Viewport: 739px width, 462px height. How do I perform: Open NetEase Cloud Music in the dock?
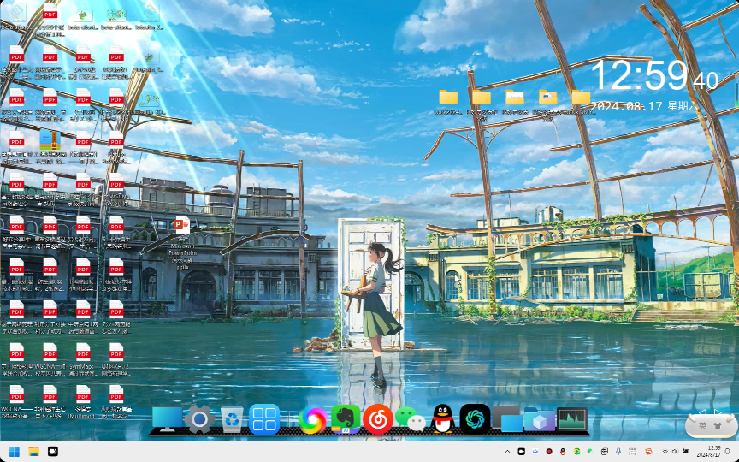pos(377,418)
